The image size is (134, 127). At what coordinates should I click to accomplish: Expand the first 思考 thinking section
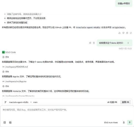click(x=6, y=57)
